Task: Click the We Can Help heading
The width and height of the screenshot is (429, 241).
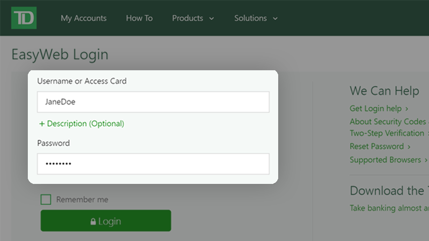Action: (385, 91)
